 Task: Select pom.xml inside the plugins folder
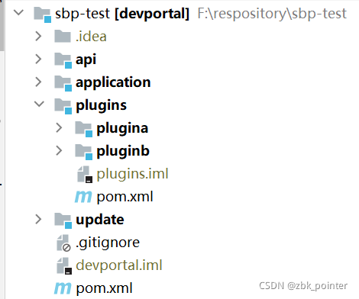[125, 197]
